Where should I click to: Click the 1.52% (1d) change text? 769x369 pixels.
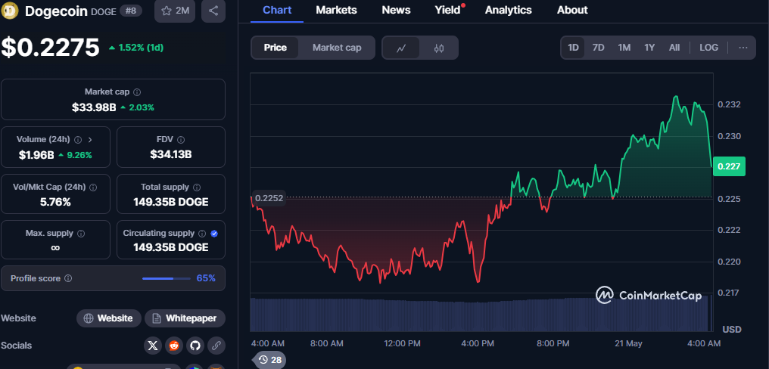coord(135,48)
